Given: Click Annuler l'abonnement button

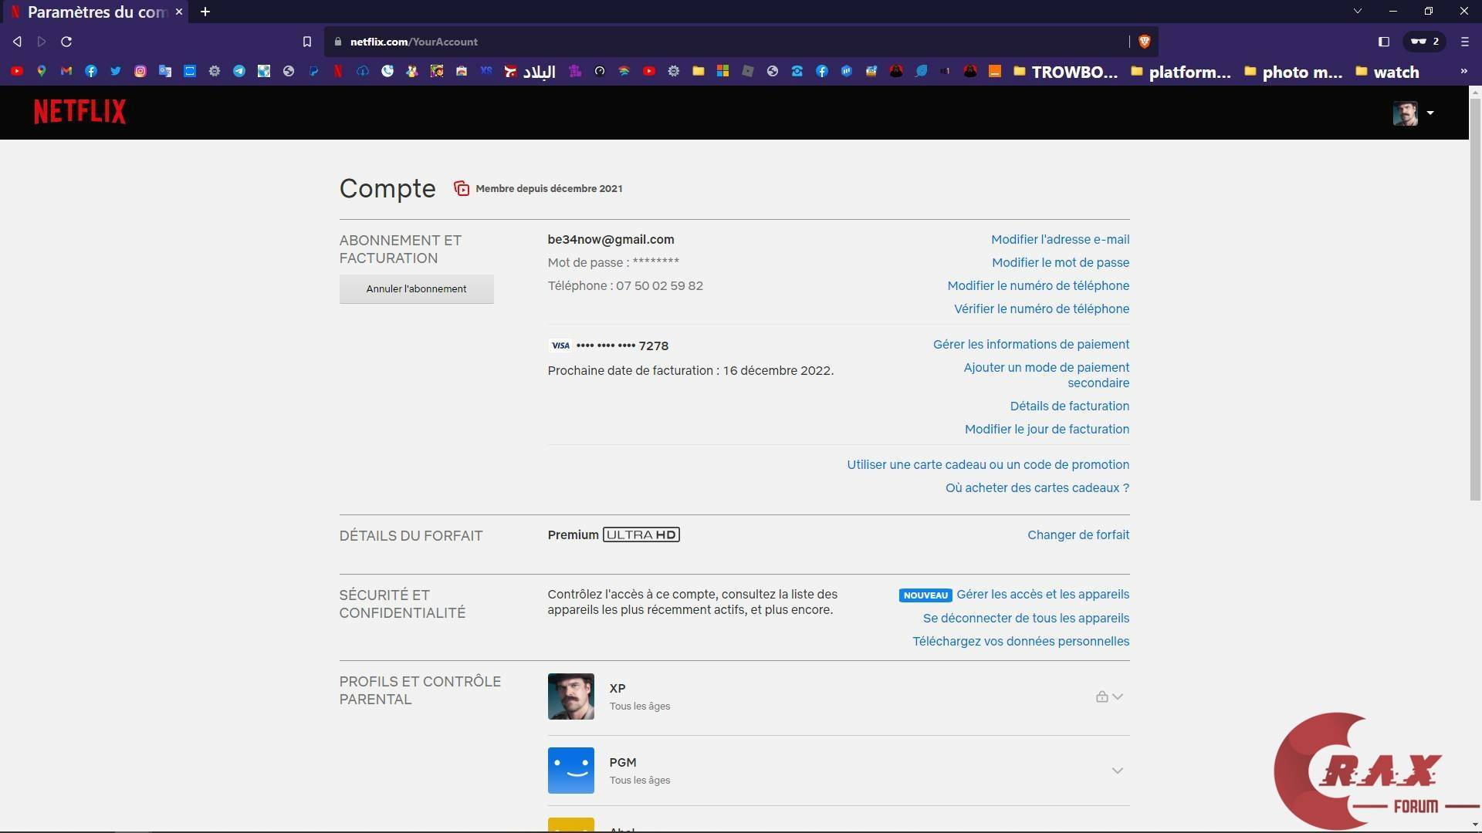Looking at the screenshot, I should [416, 289].
